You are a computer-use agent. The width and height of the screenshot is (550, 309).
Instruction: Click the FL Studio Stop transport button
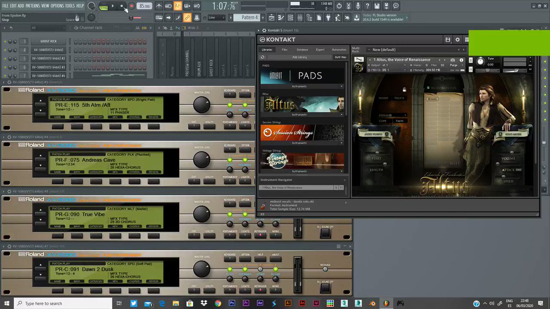[x=122, y=6]
